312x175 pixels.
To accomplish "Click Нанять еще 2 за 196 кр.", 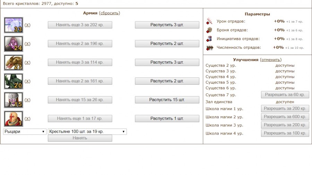I will click(x=80, y=44).
